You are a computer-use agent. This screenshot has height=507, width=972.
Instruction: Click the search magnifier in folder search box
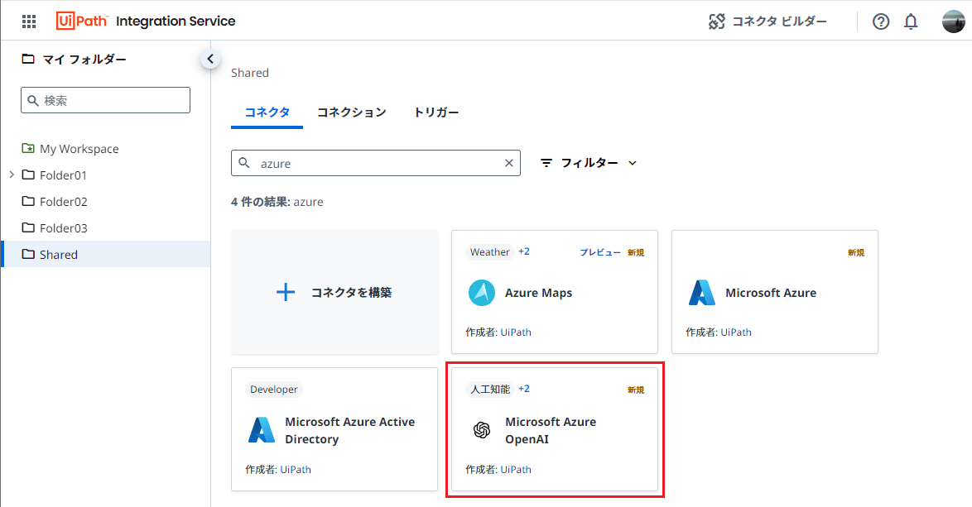coord(33,100)
